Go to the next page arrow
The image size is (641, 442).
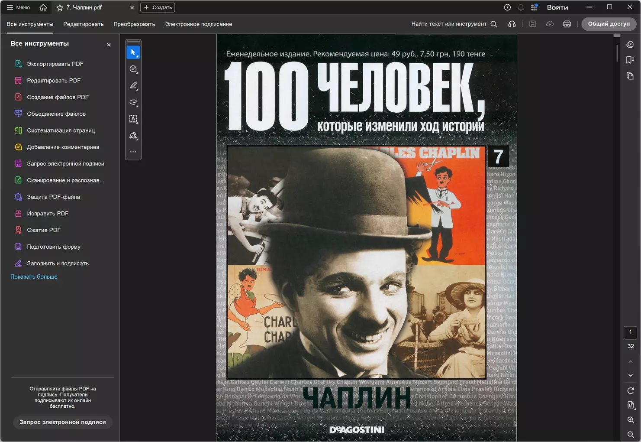[x=631, y=375]
